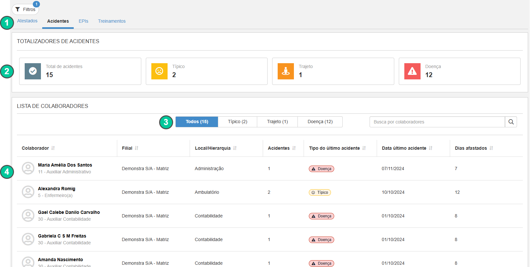The image size is (530, 267).
Task: Click the Trajeto orange card icon
Action: pos(286,71)
